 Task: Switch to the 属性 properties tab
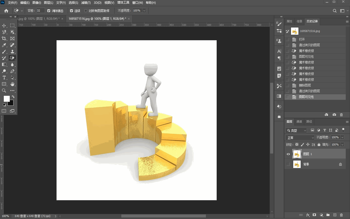pos(289,21)
